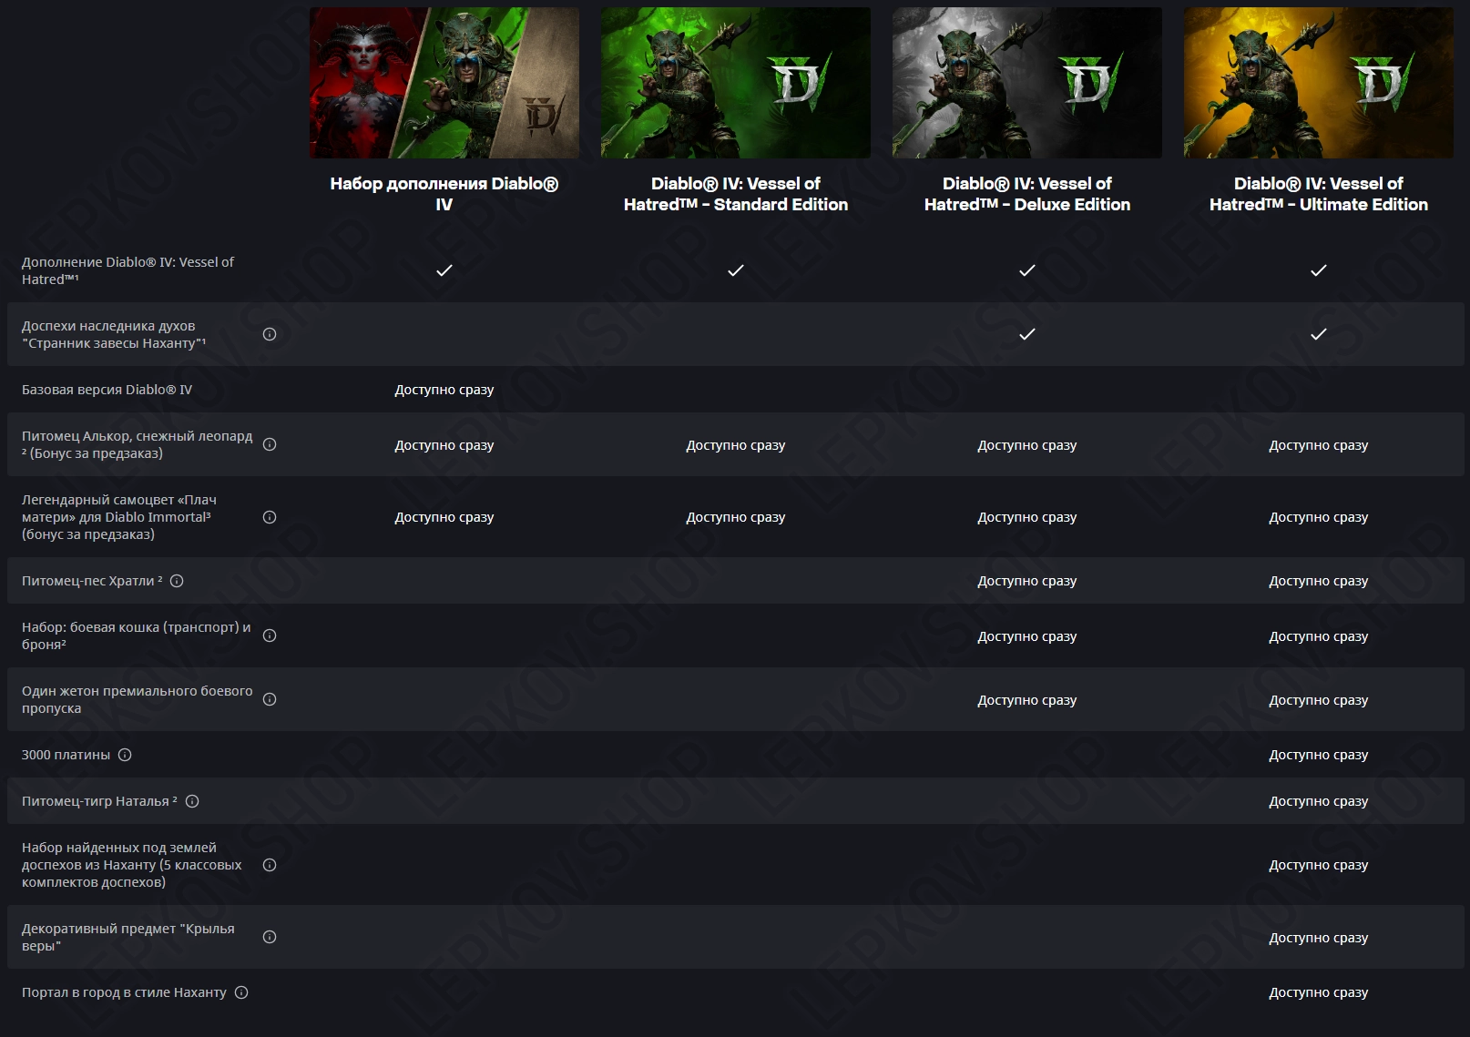
Task: Click the 3000 платины label
Action: (x=66, y=755)
